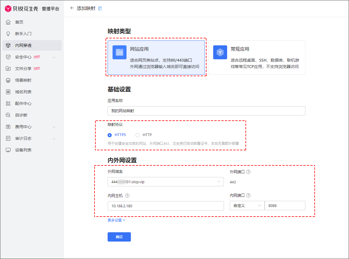The width and height of the screenshot is (349, 259).
Task: Select the 常规应用 mapping type card
Action: pyautogui.click(x=257, y=58)
